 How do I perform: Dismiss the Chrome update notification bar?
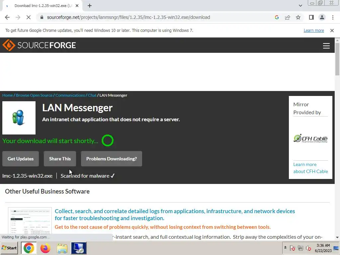coord(332,31)
